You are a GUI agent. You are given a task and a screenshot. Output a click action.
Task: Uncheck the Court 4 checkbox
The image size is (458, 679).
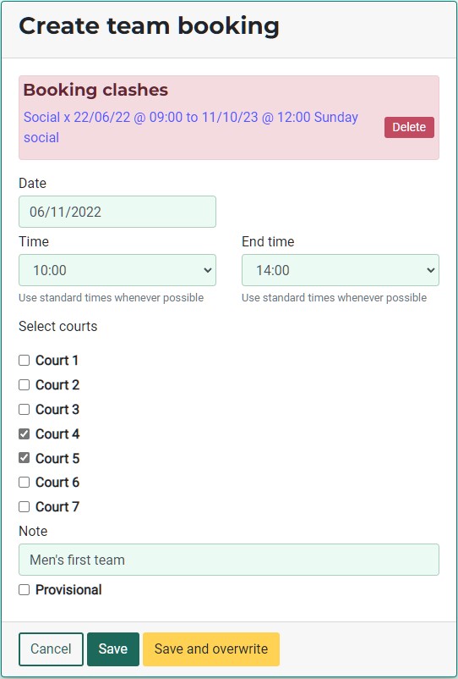25,434
